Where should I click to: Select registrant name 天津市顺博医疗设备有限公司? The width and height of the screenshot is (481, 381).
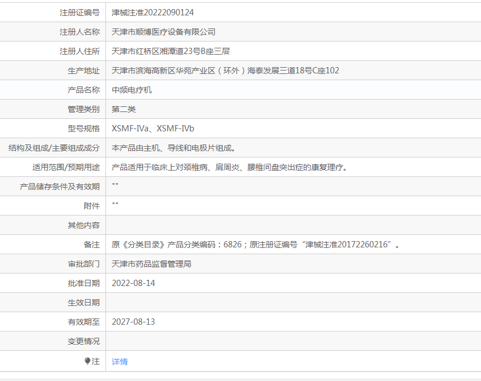(164, 32)
